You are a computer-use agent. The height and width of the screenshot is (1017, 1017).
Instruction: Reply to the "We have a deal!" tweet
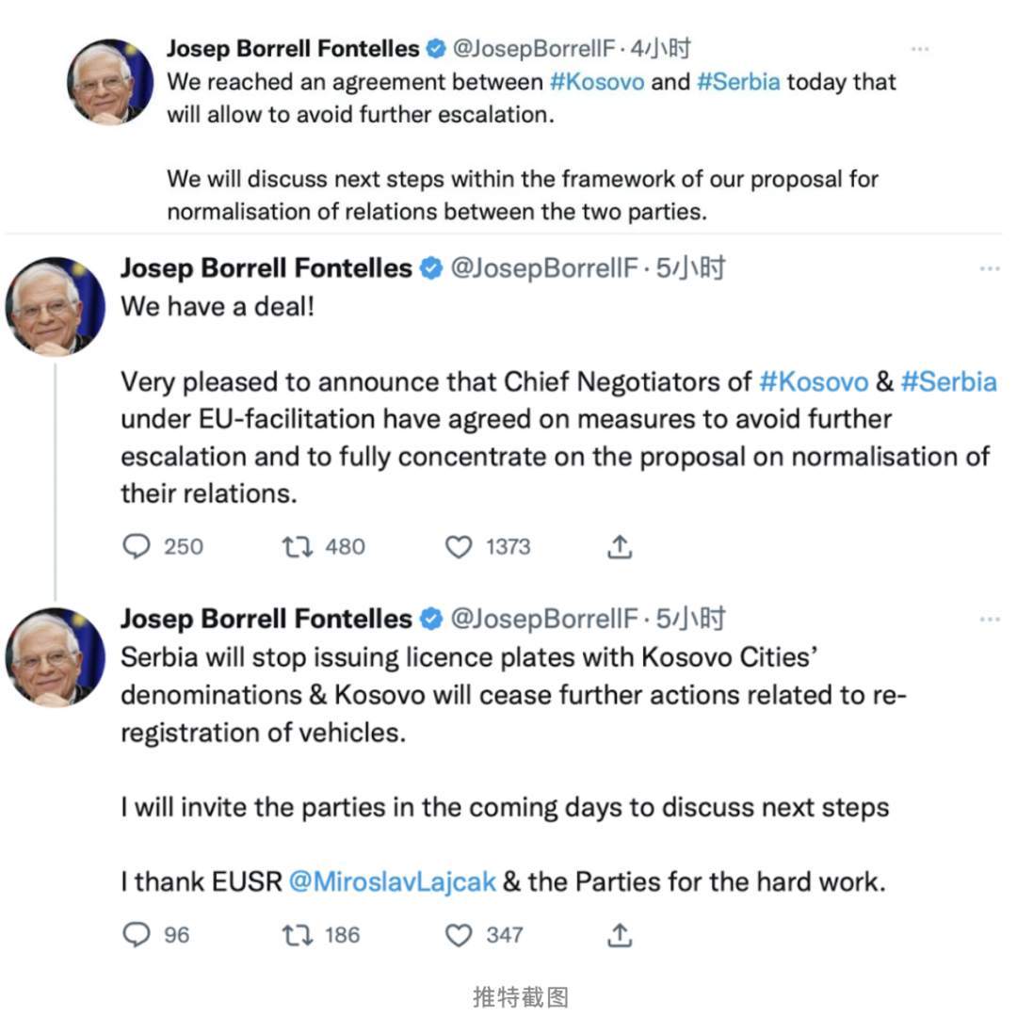137,547
